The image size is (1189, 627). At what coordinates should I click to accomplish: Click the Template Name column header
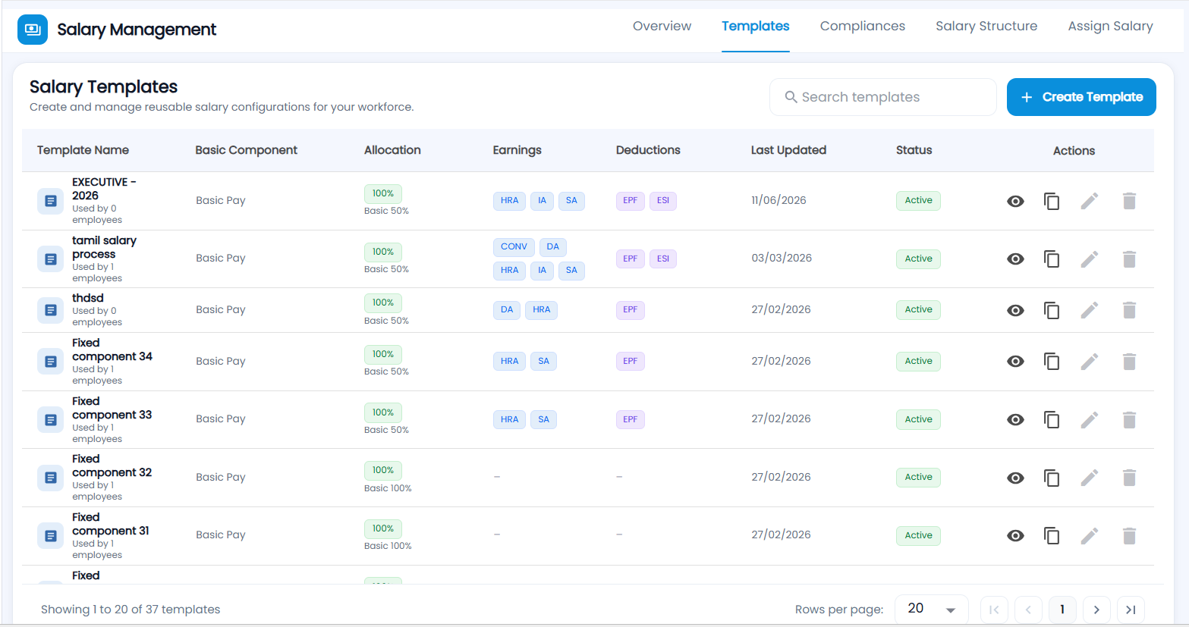[x=83, y=150]
